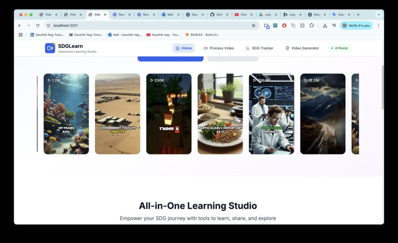This screenshot has width=398, height=243.
Task: Close the GitHub 404 tab
Action: 227,14
